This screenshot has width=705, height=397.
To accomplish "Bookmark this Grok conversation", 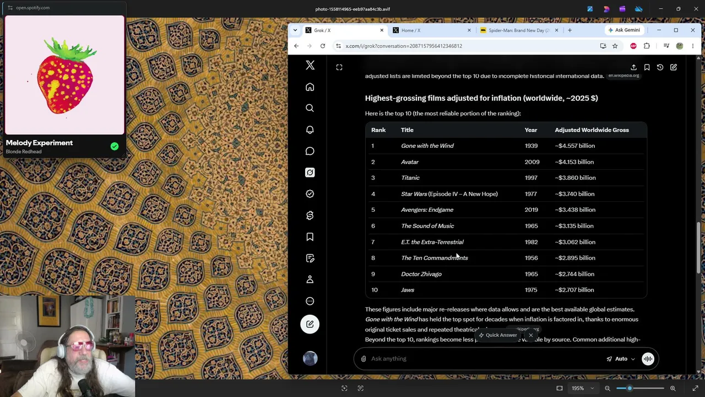I will (x=647, y=67).
